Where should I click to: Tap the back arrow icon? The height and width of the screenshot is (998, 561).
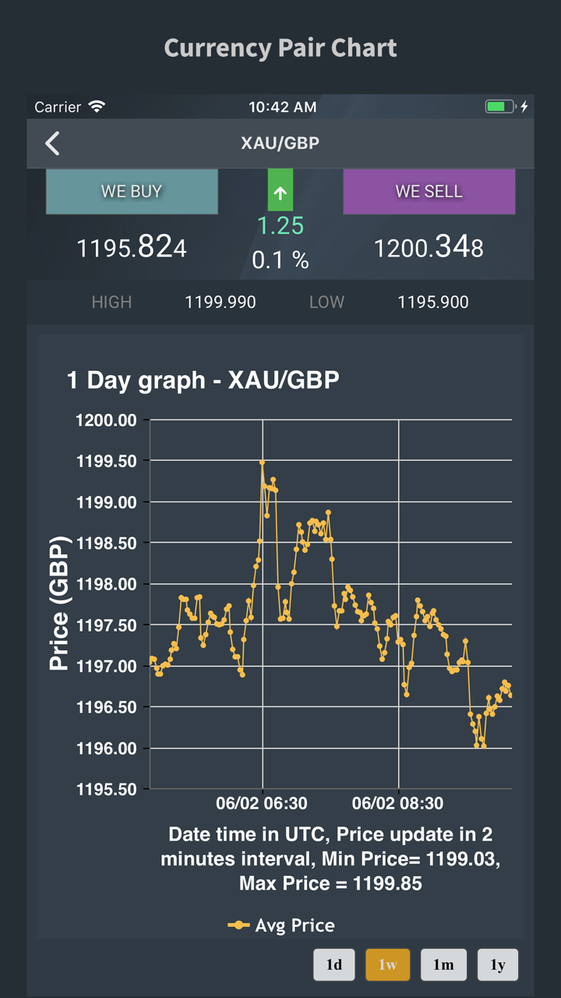[52, 143]
